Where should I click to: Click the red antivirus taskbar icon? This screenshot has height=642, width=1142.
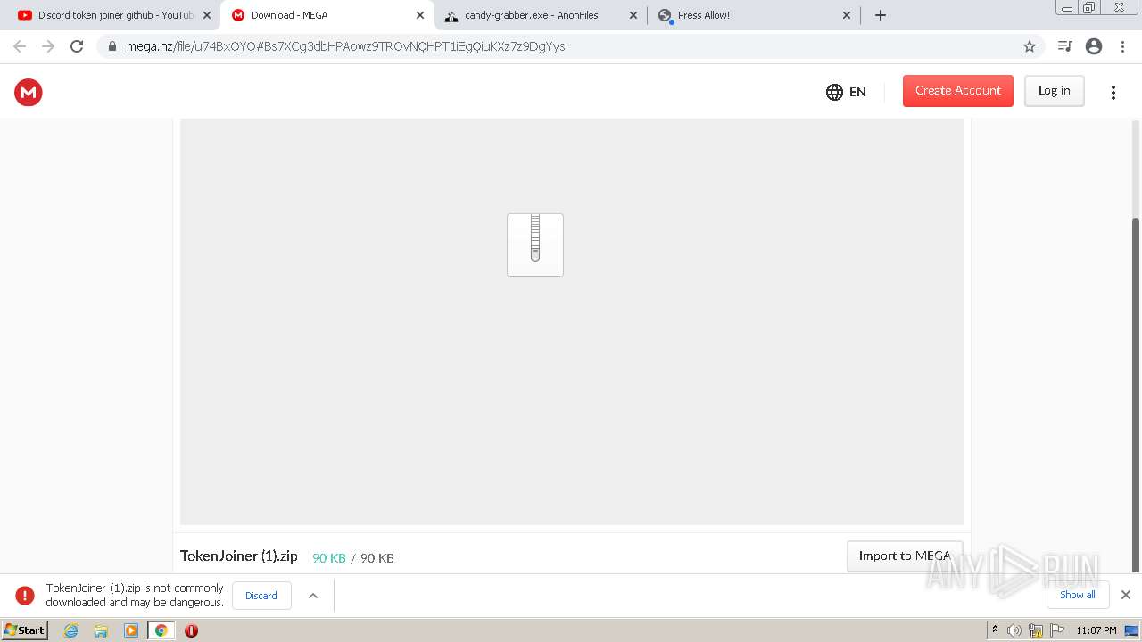[191, 630]
